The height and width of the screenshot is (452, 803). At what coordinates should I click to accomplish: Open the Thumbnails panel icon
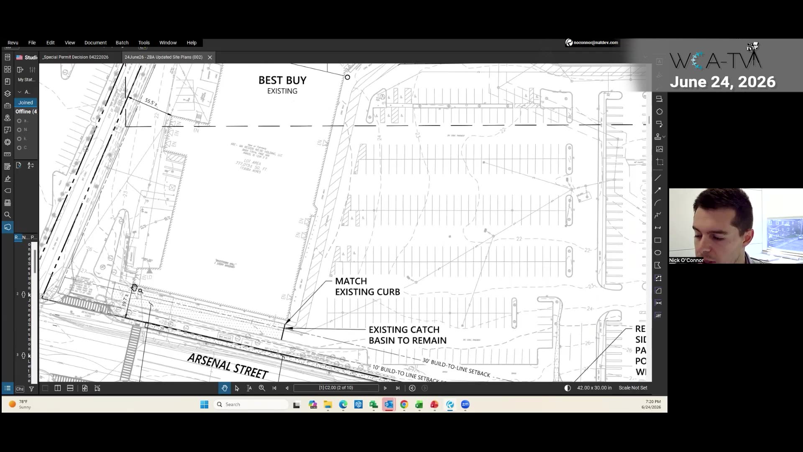(x=8, y=69)
